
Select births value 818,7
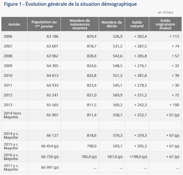[x=91, y=46]
